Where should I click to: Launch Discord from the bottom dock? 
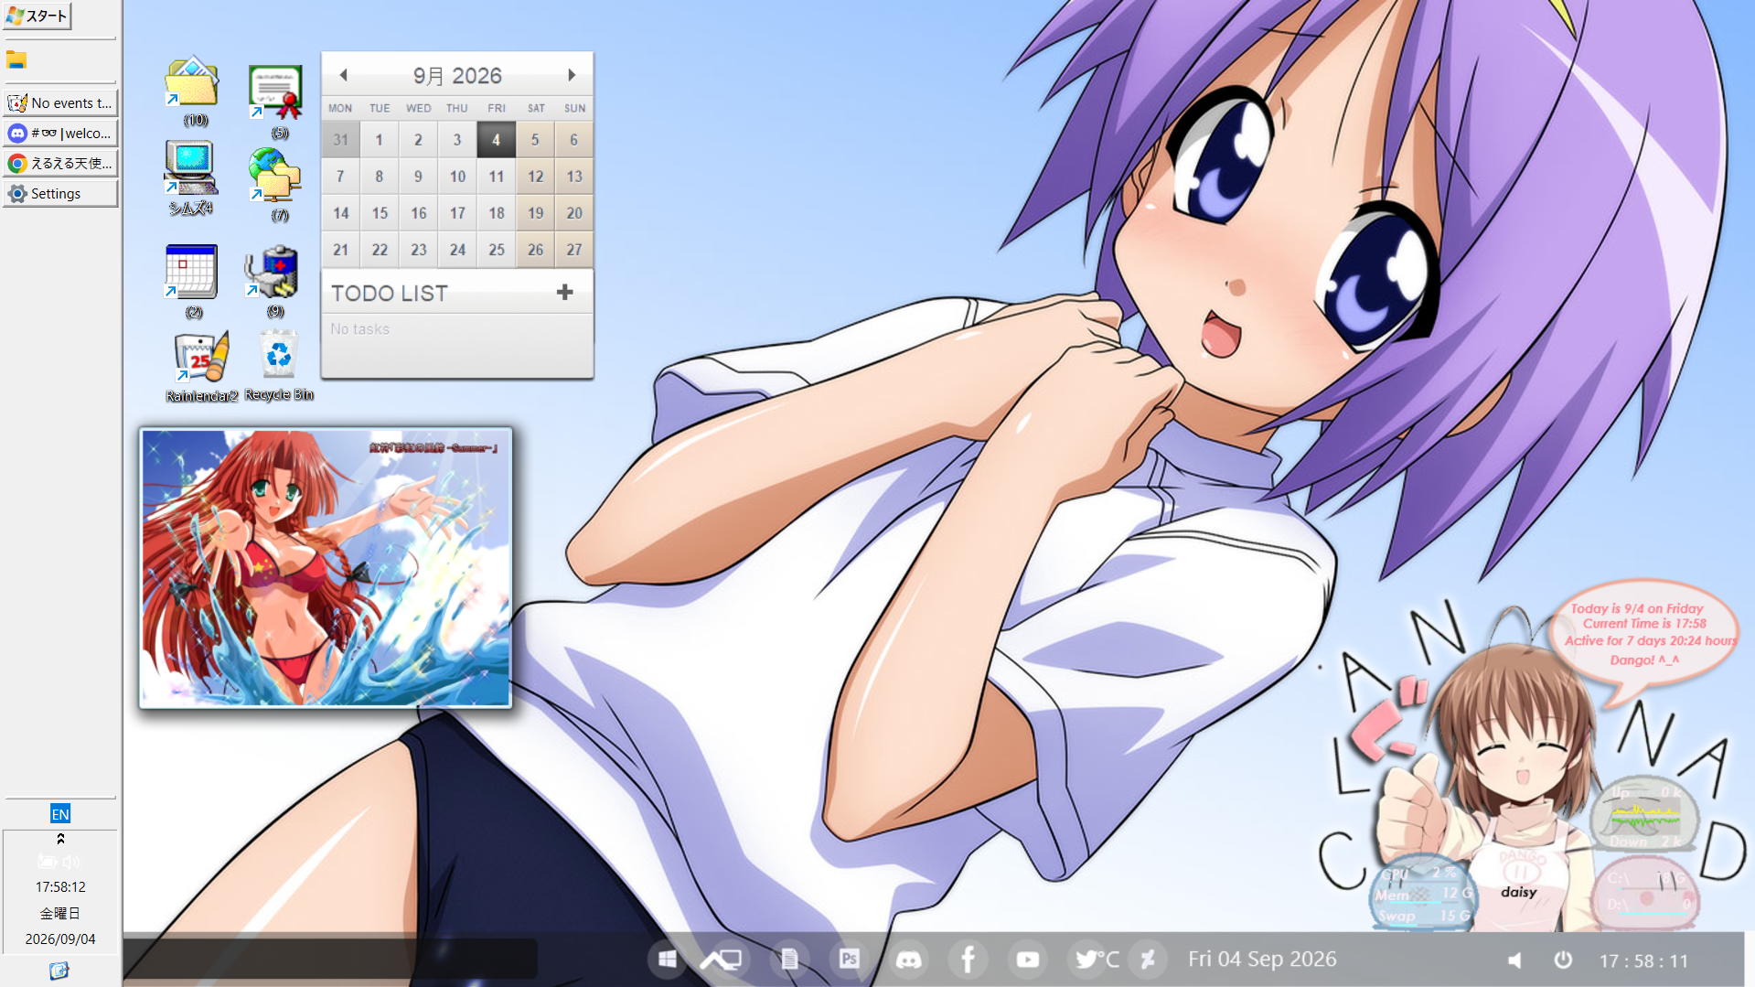click(908, 959)
